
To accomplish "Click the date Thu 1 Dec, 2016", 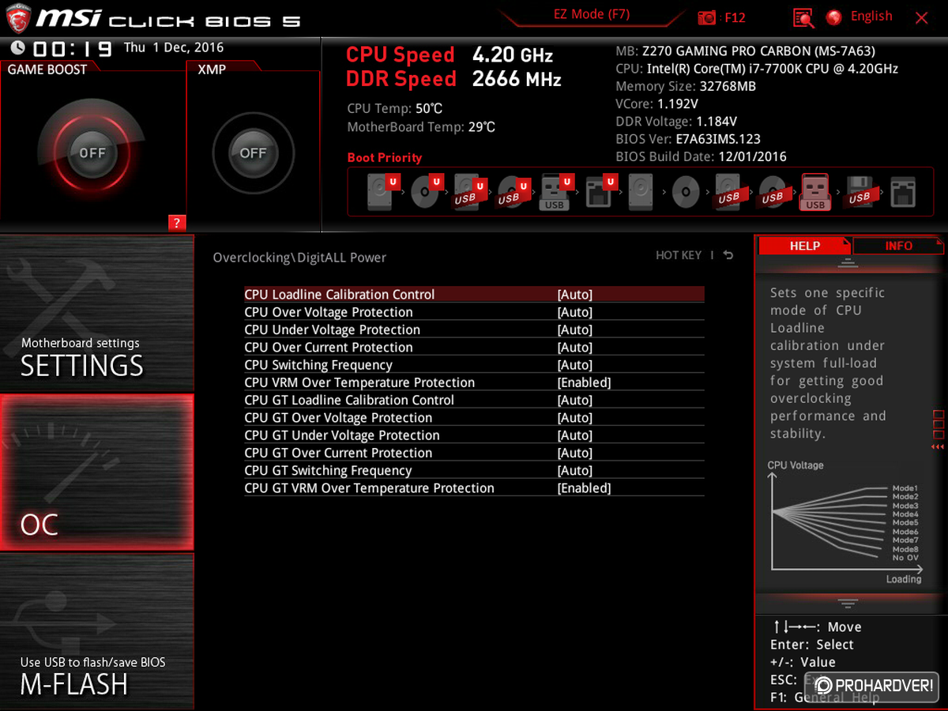I will 174,48.
